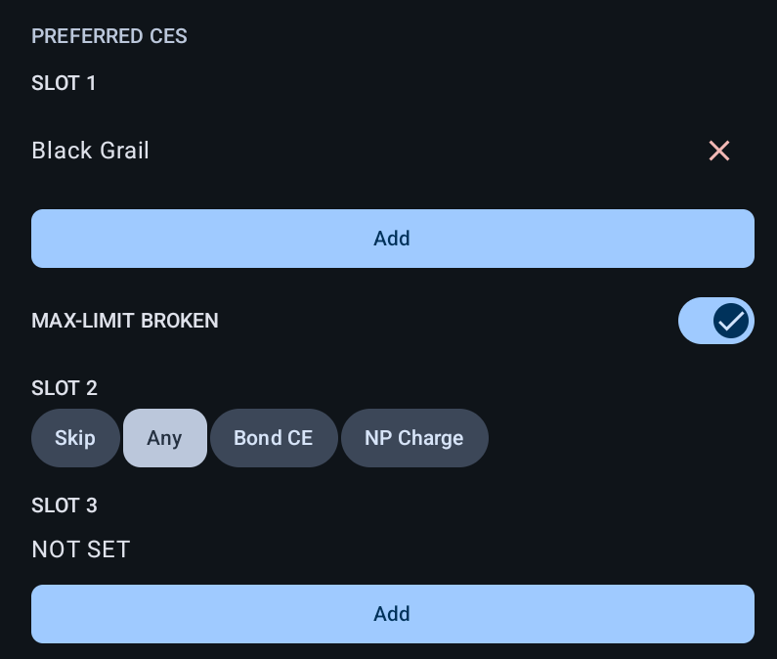Click the Black Grail entry in Slot 1
The width and height of the screenshot is (777, 659).
pos(91,151)
